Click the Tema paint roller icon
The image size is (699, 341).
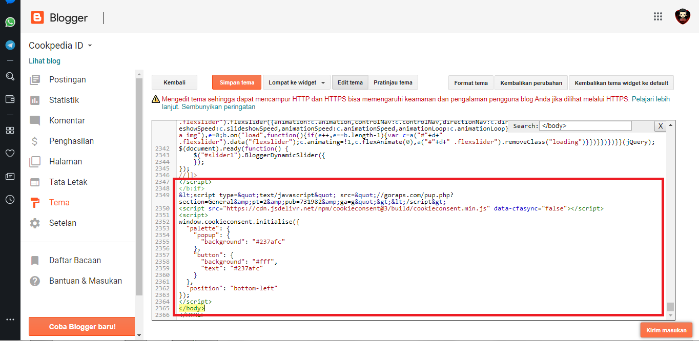coord(35,203)
